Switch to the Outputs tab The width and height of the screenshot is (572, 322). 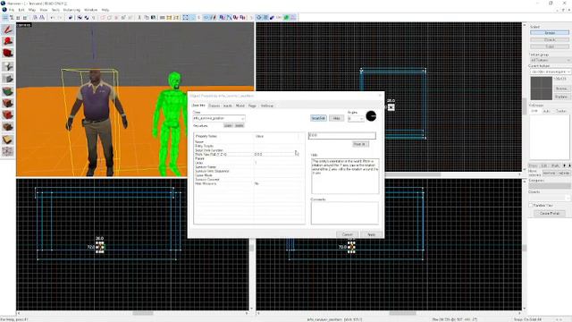[214, 106]
